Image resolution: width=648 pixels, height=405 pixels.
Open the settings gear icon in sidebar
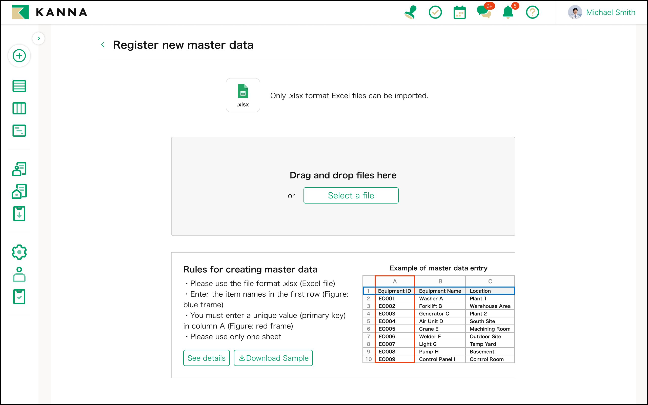tap(19, 252)
